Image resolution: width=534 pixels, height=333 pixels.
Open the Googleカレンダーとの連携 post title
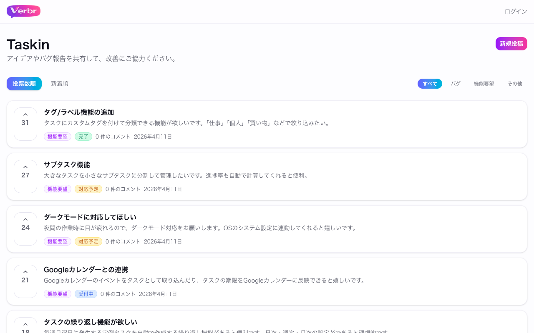click(x=86, y=270)
